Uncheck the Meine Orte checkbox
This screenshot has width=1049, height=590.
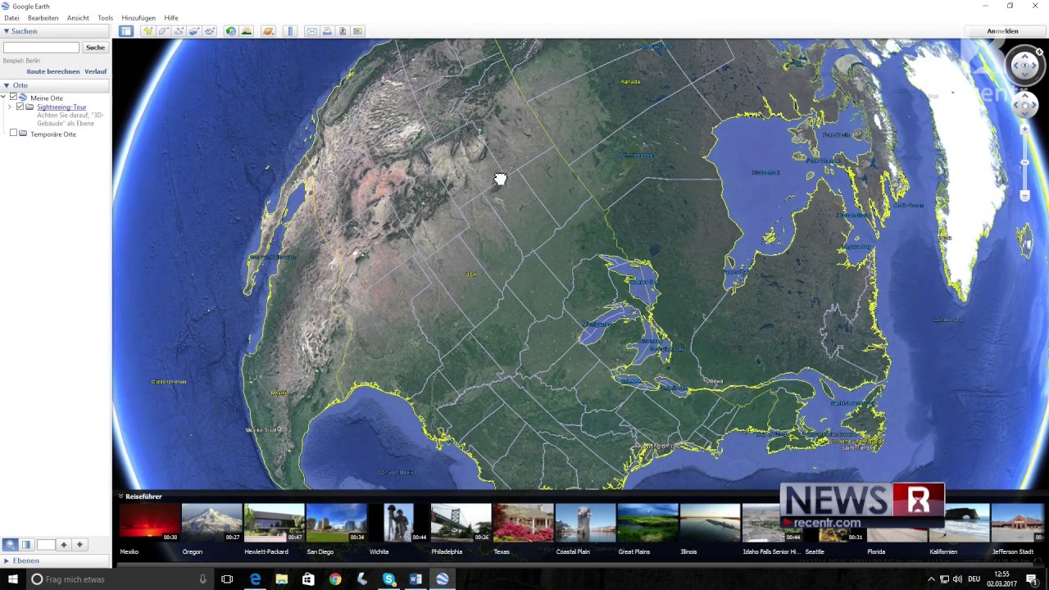(x=13, y=98)
